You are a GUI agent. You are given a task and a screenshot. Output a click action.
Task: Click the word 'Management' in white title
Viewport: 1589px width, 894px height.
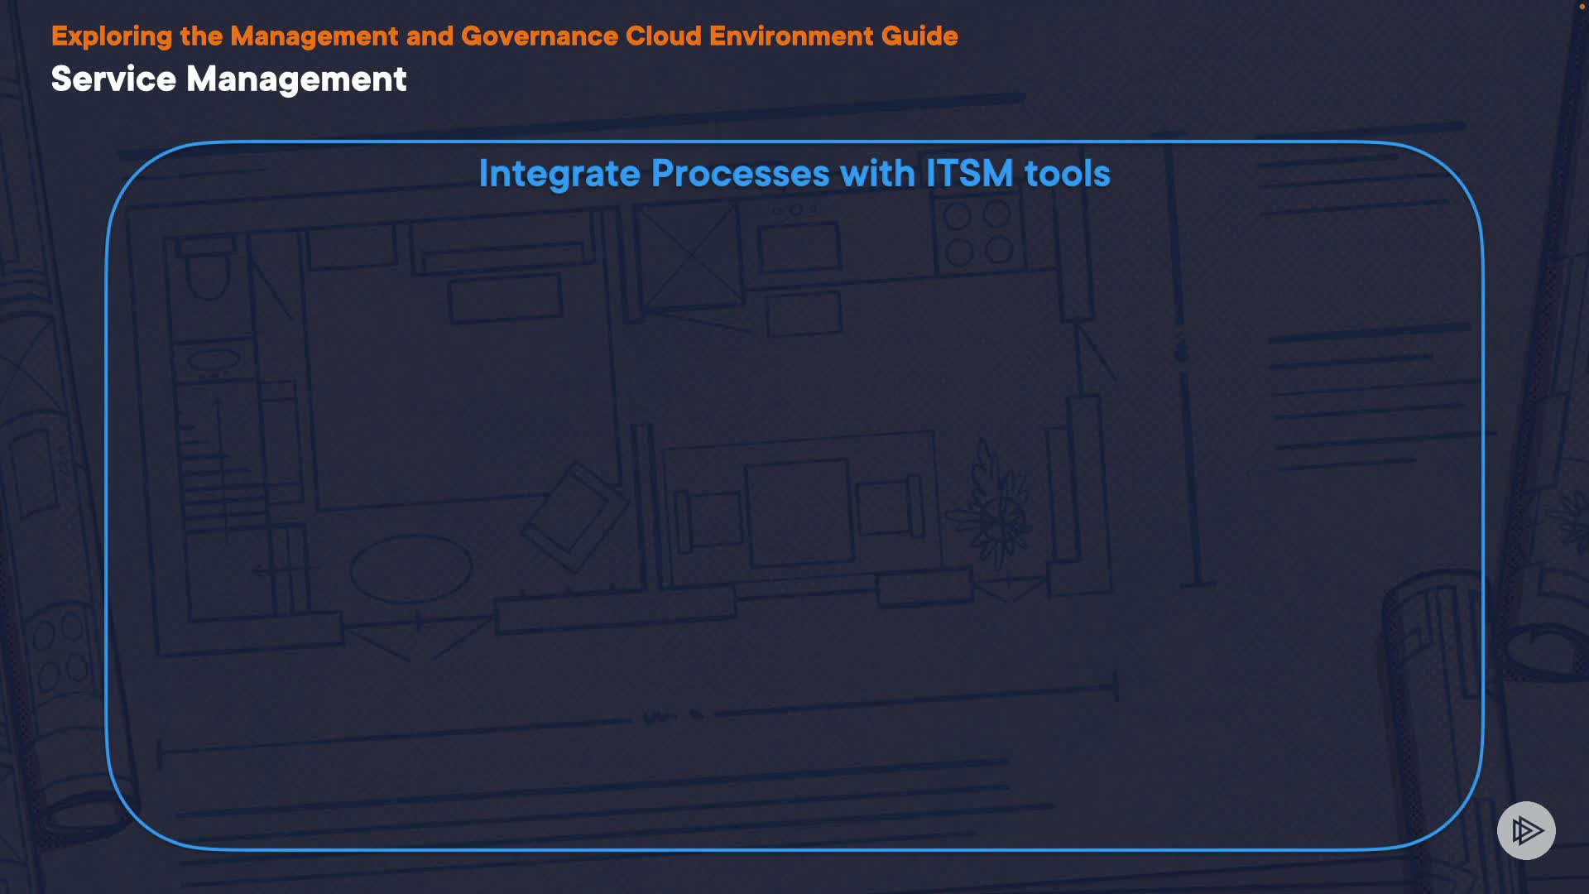(x=296, y=79)
